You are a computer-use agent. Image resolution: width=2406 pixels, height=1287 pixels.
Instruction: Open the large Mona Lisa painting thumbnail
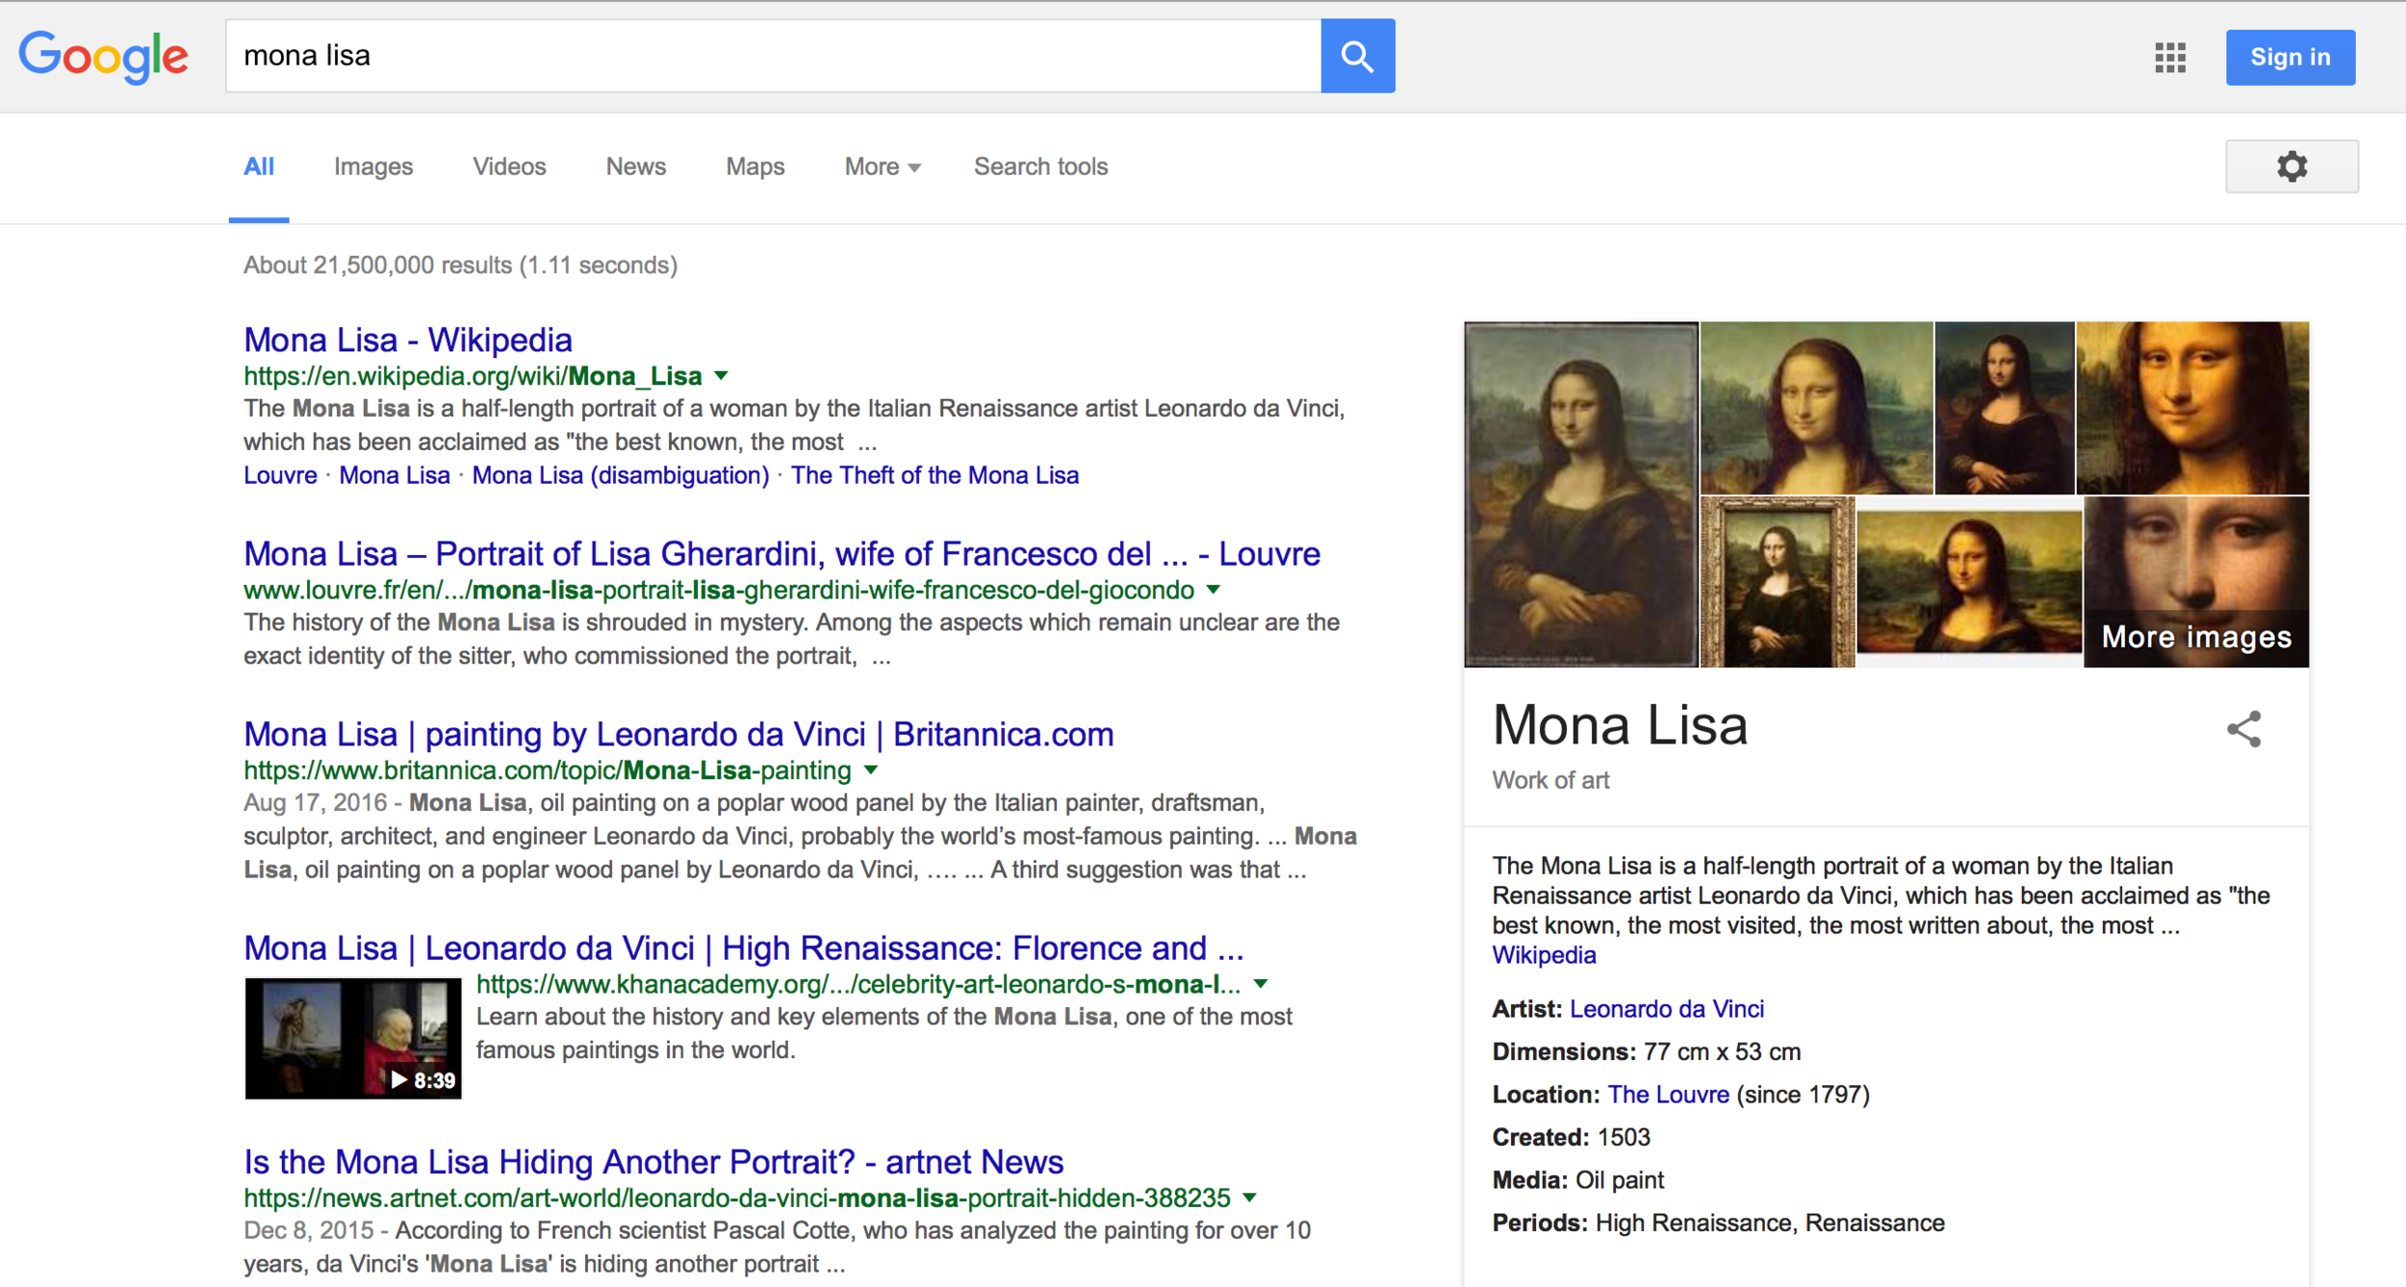tap(1580, 493)
